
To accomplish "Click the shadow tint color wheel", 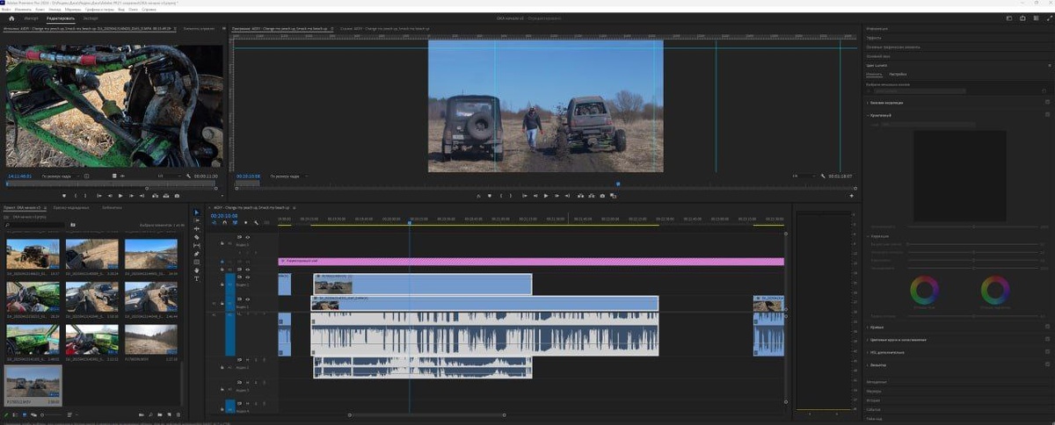I will [x=923, y=289].
